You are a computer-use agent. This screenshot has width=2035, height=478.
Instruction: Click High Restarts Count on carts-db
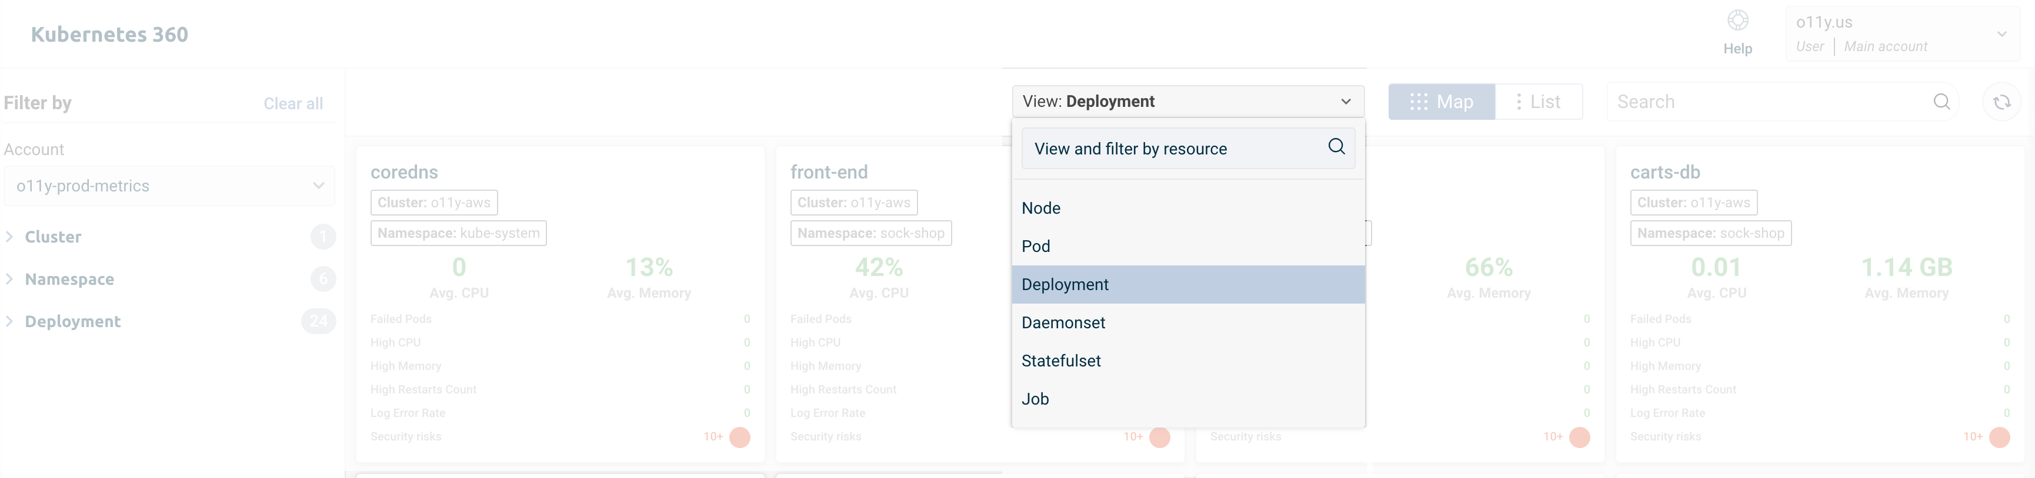tap(1820, 390)
